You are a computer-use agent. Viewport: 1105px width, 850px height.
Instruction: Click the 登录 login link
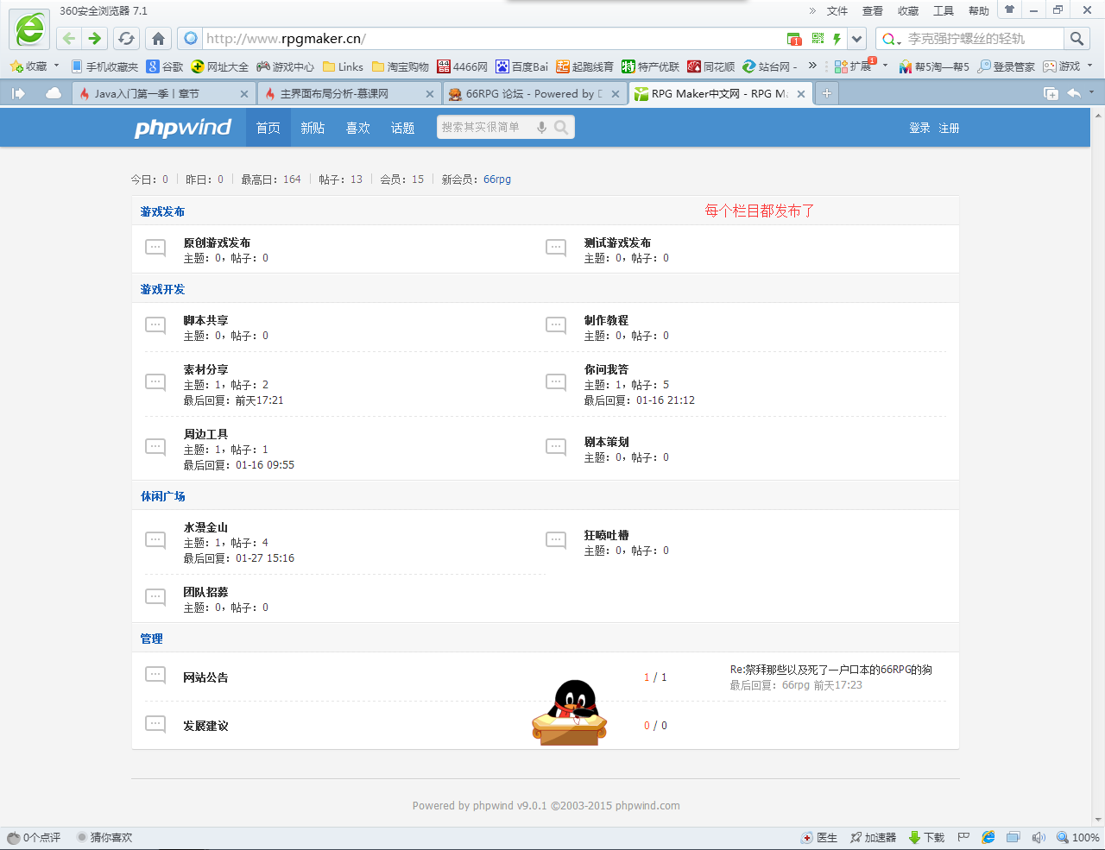tap(919, 128)
